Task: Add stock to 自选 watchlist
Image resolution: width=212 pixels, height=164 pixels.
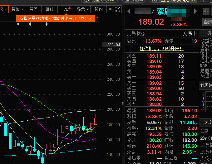Action: click(x=207, y=22)
